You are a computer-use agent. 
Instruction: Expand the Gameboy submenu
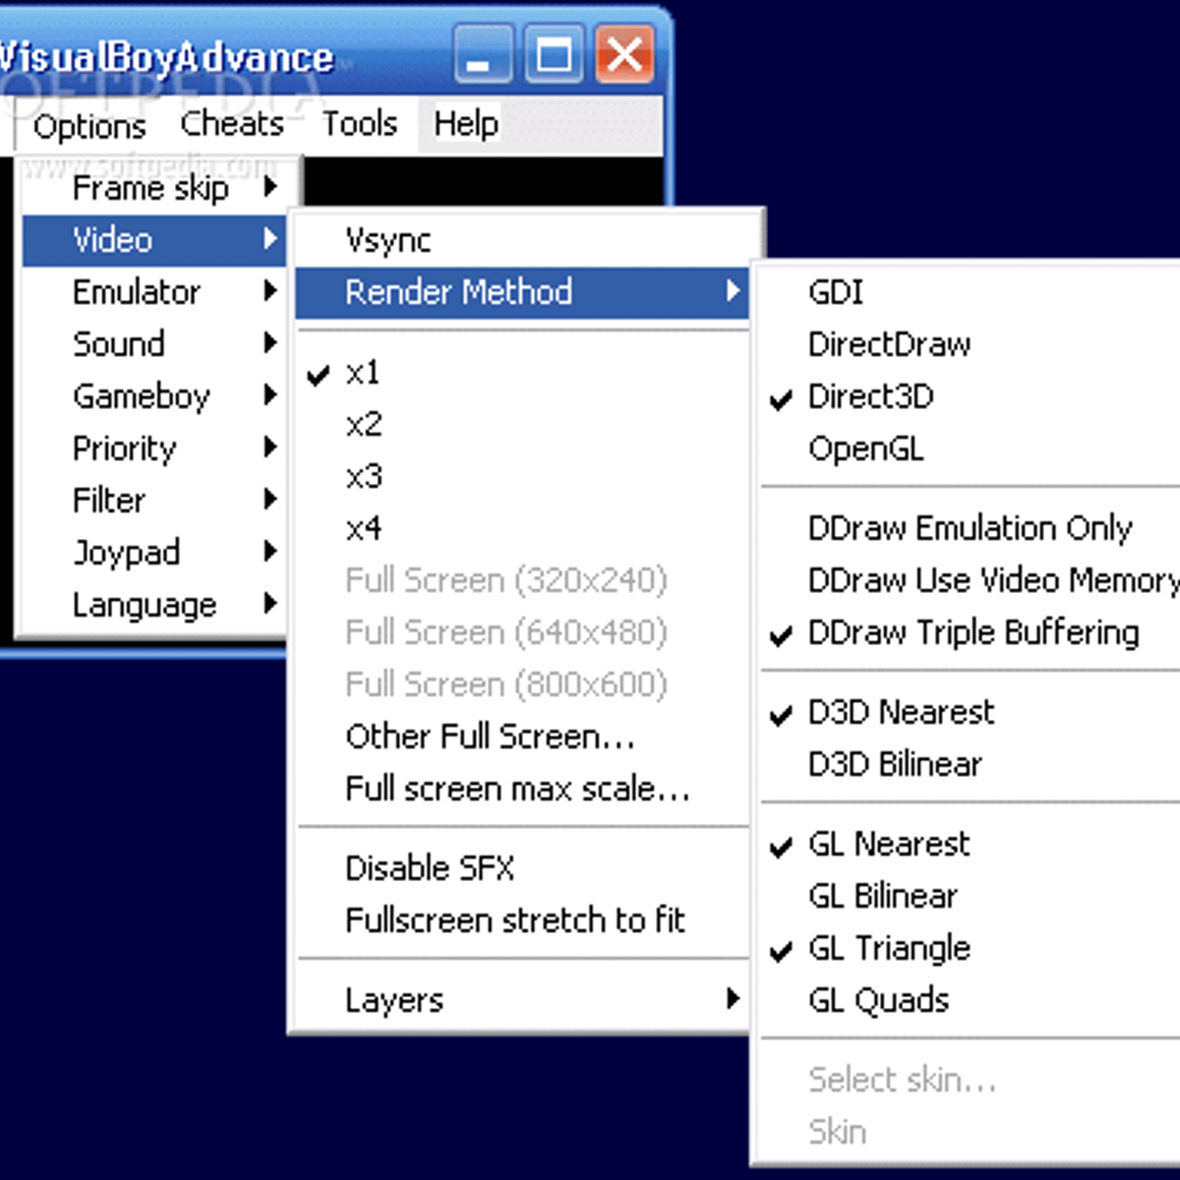click(154, 396)
